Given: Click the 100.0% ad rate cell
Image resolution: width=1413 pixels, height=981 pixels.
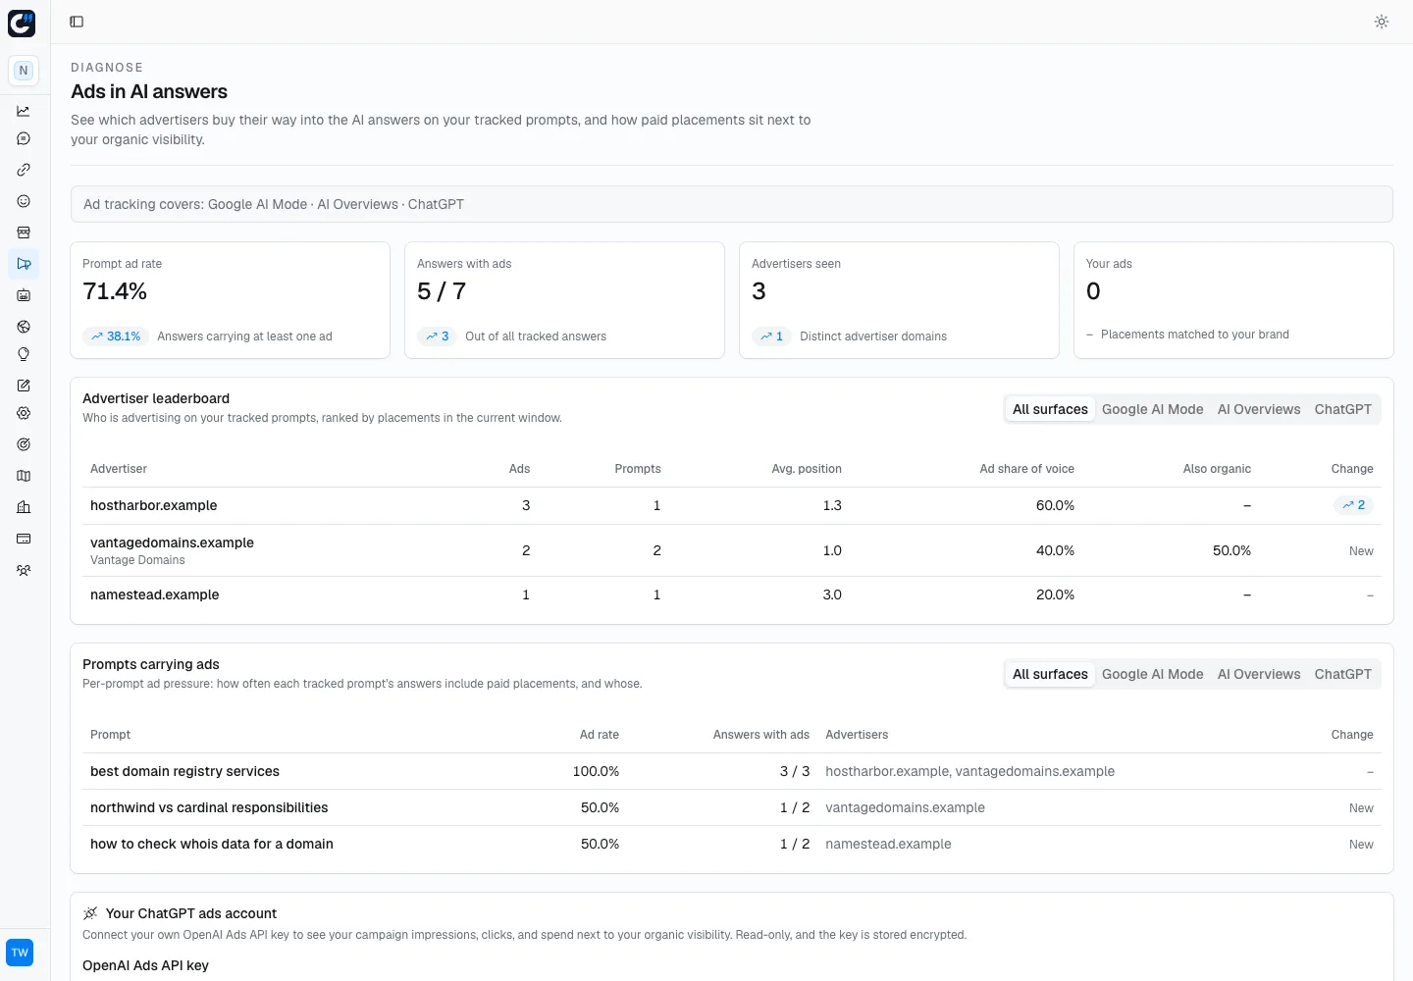Looking at the screenshot, I should tap(596, 771).
